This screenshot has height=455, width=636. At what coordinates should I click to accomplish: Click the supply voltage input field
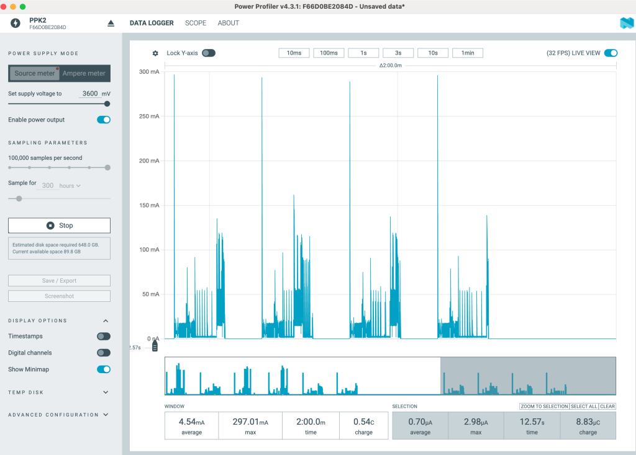[91, 94]
